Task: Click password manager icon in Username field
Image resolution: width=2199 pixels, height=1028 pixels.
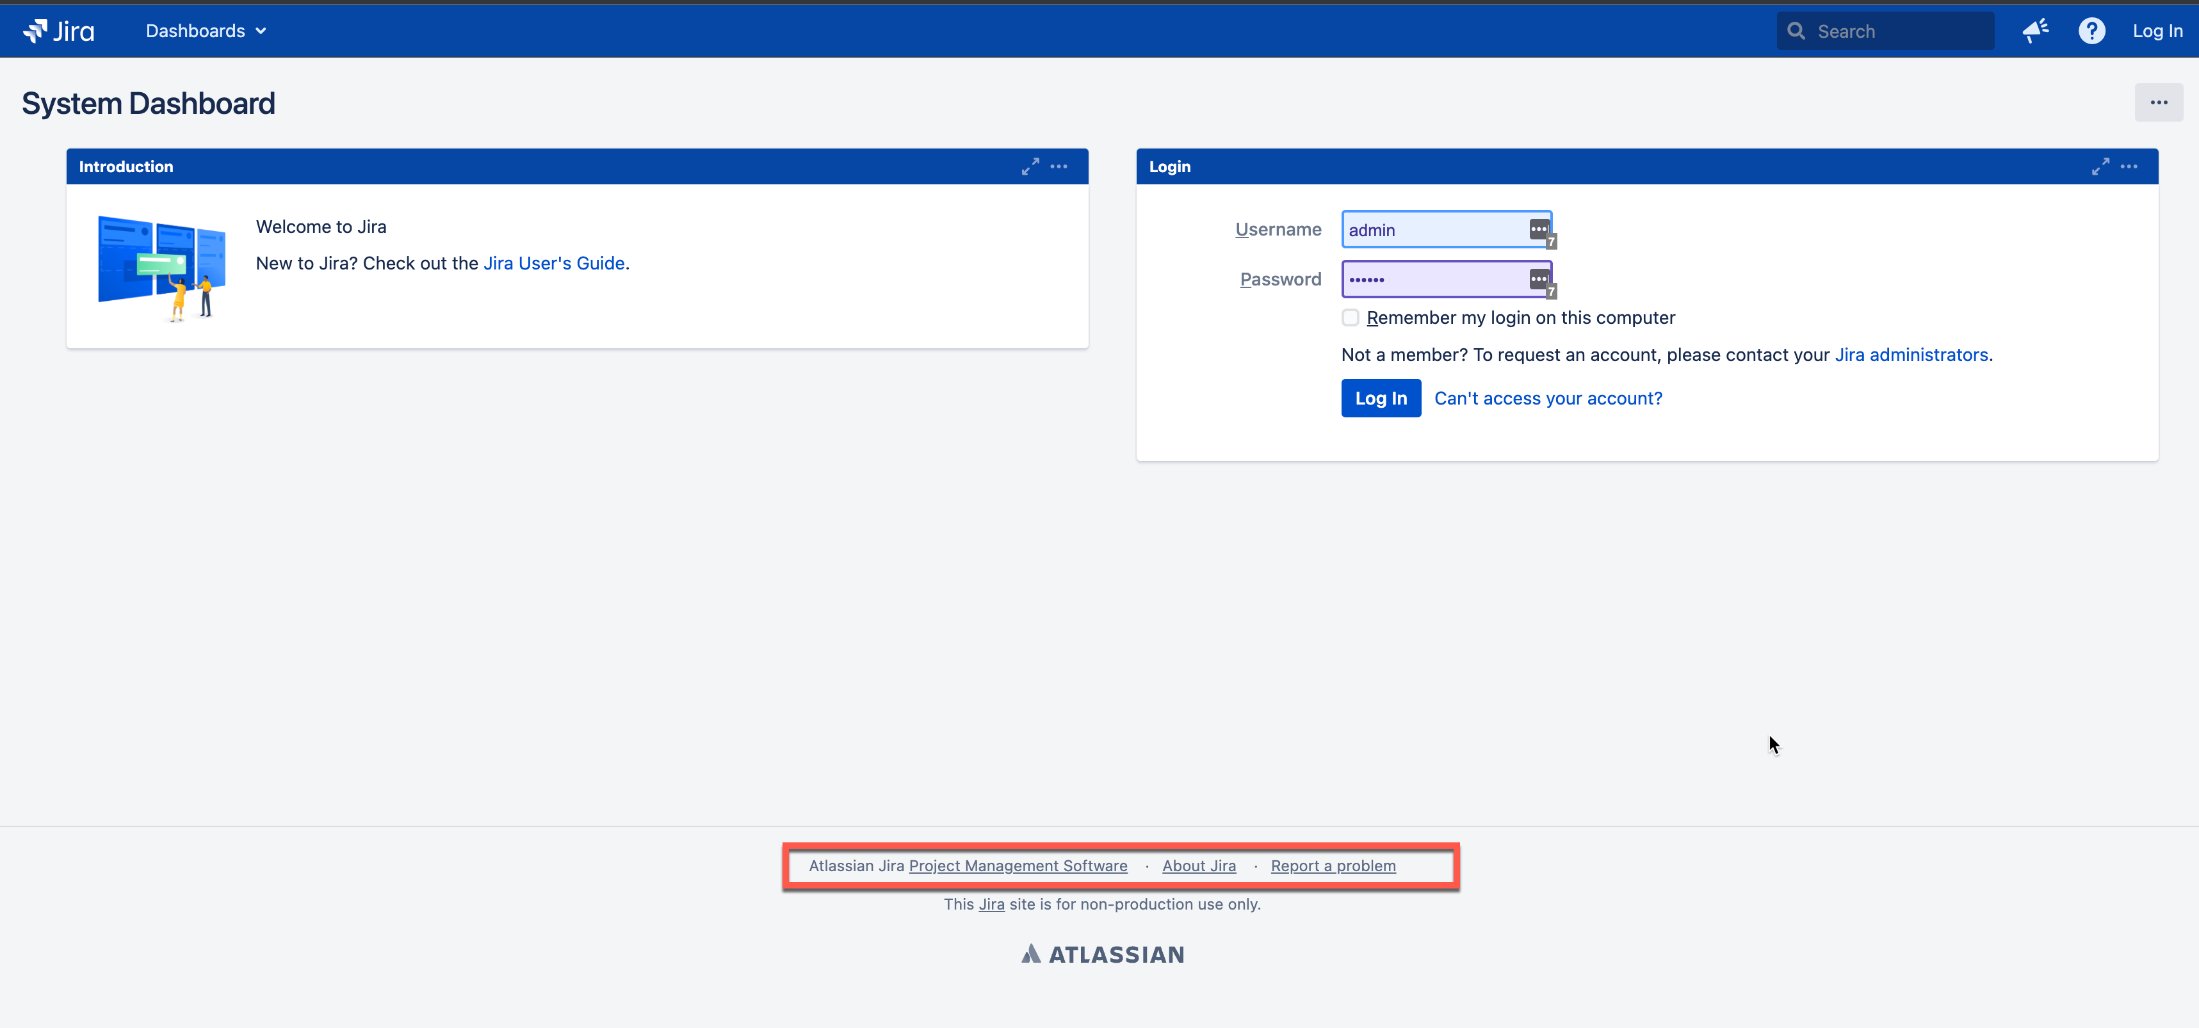Action: (x=1538, y=230)
